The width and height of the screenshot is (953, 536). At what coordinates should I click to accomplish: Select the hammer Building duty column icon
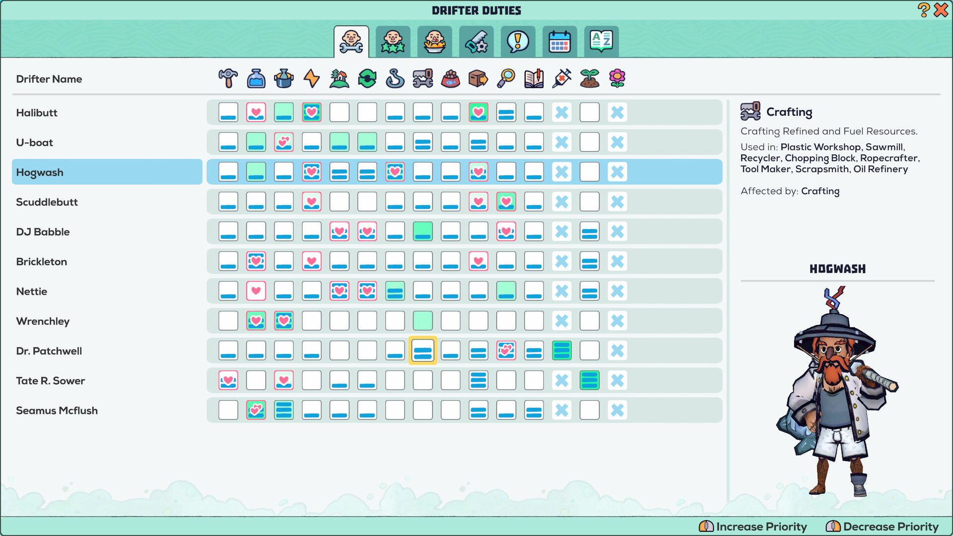click(228, 78)
